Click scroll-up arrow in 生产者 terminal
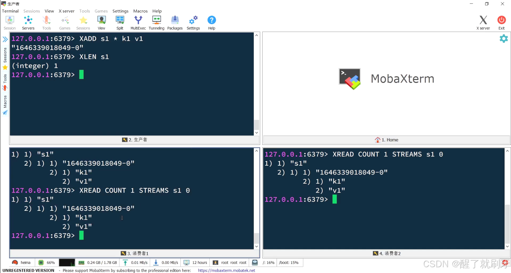The image size is (511, 273). coord(256,35)
